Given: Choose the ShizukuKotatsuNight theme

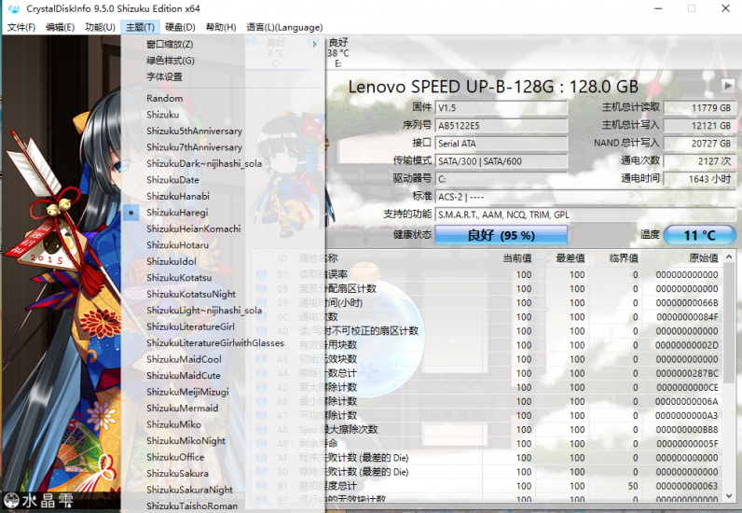Looking at the screenshot, I should click(x=223, y=294).
